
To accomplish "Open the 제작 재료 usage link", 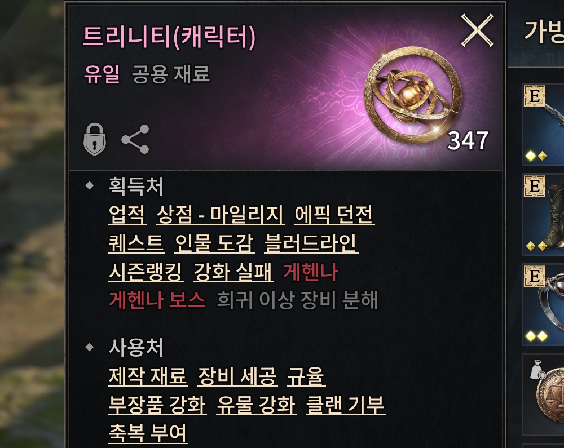I will point(148,376).
